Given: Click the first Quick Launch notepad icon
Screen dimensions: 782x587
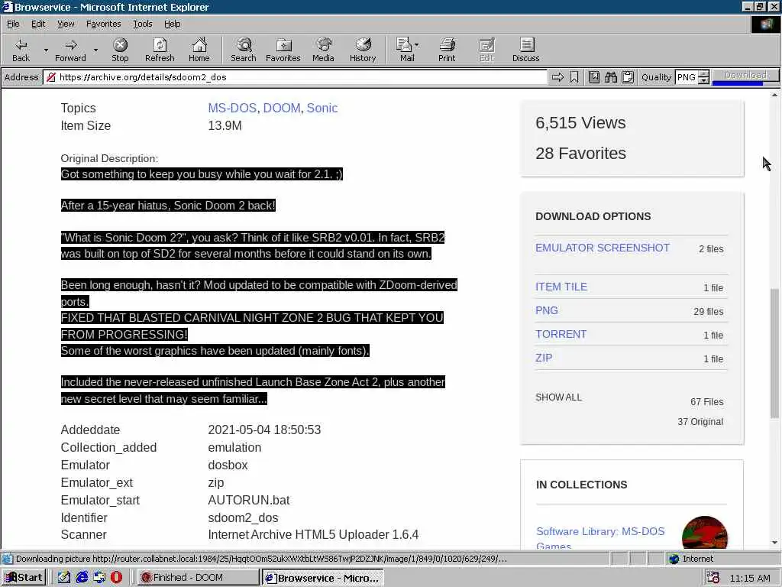Looking at the screenshot, I should pos(64,578).
